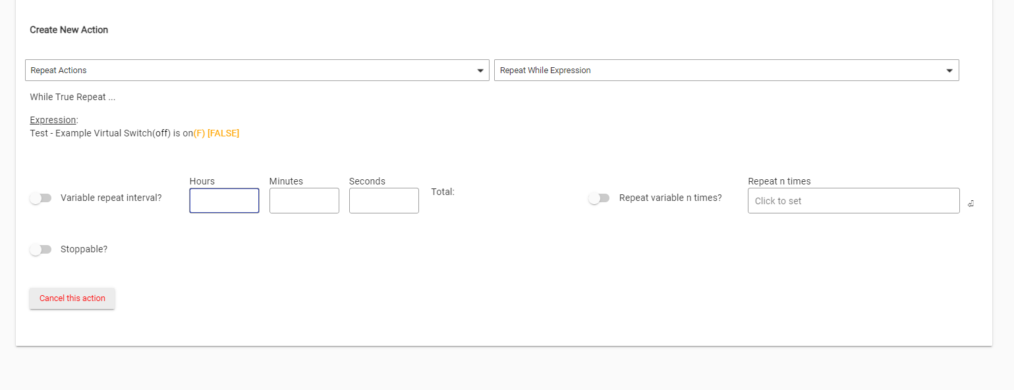Screen dimensions: 1014x390
Task: Click the Repeat n times 'Click to set' field
Action: tap(853, 201)
